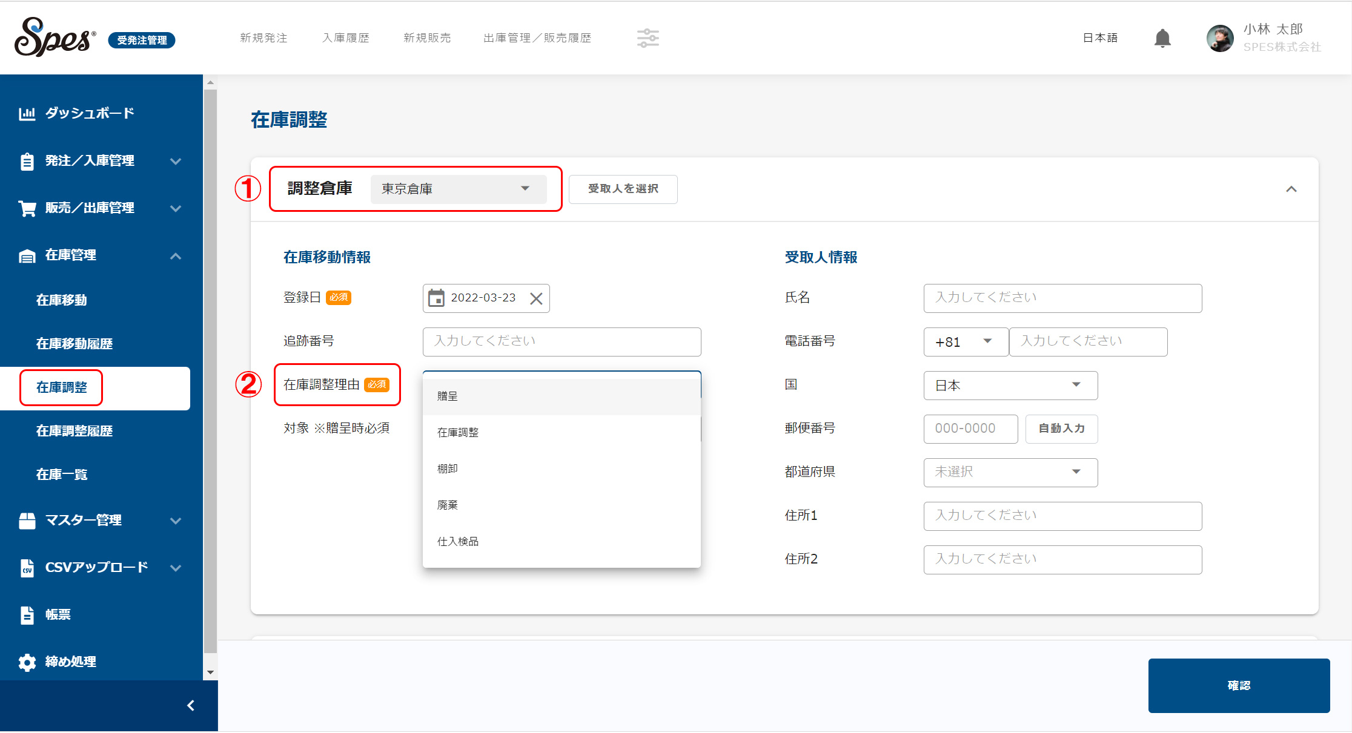The height and width of the screenshot is (733, 1352).
Task: Click the 自動入力 button
Action: (1061, 429)
